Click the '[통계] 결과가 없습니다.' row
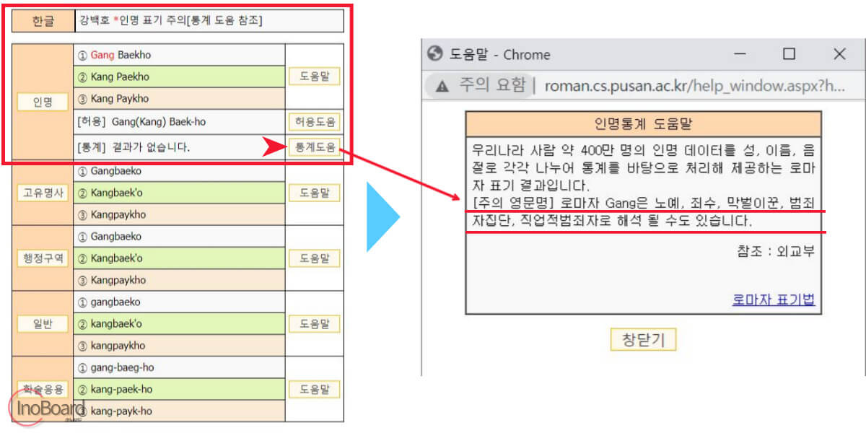Screen dimensions: 866x433 tap(180, 147)
